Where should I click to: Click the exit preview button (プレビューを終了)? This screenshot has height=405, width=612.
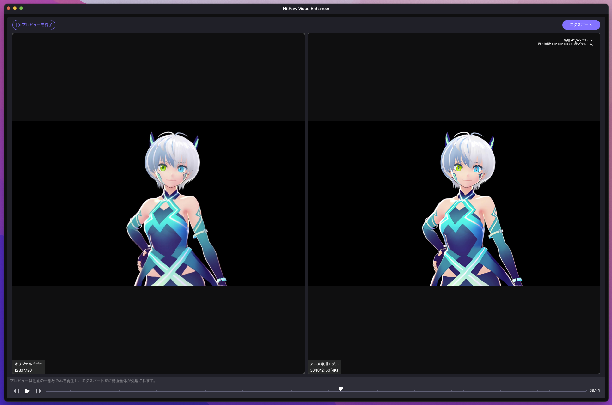[34, 25]
